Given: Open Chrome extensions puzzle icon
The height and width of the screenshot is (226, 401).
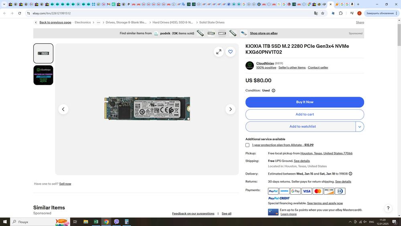Looking at the screenshot, I should pyautogui.click(x=340, y=13).
